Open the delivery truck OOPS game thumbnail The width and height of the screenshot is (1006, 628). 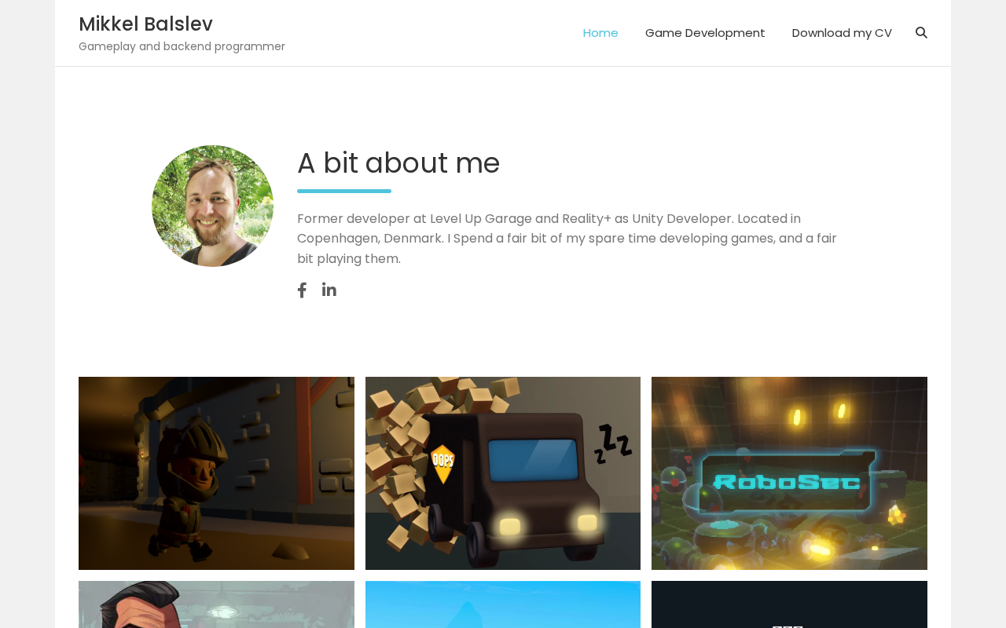pyautogui.click(x=503, y=473)
